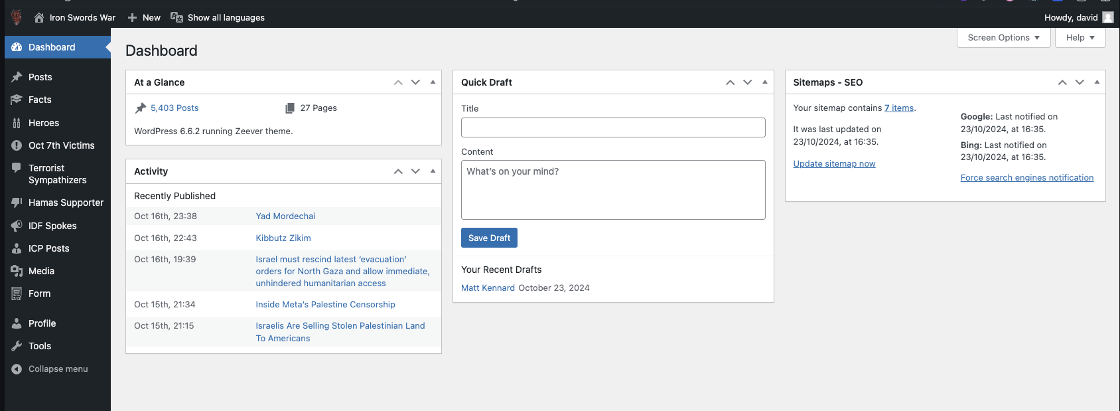Toggle the Quick Draft panel collapse arrow
Screen dimensions: 1120x411
(x=765, y=82)
